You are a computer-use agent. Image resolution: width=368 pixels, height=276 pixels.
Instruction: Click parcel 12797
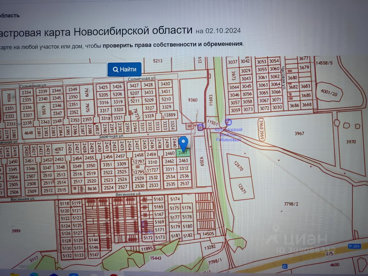pos(138,162)
